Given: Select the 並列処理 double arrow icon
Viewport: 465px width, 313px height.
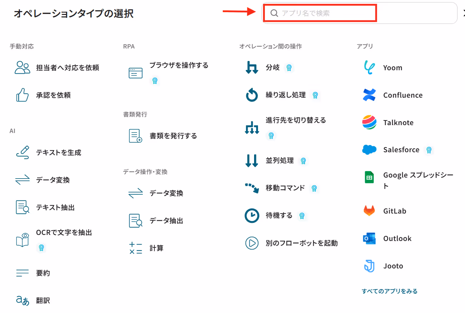Looking at the screenshot, I should click(252, 160).
